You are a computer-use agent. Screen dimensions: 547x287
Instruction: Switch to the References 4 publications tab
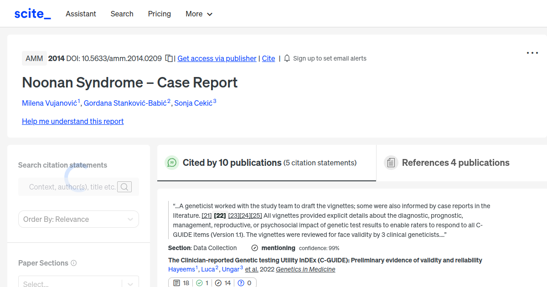click(455, 163)
